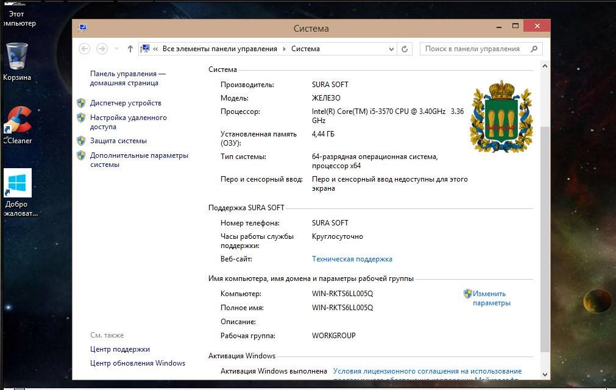Click shield icon next to Изменить параметры

(x=467, y=293)
